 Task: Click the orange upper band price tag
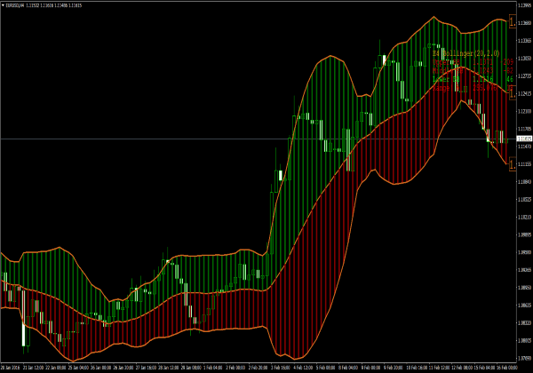(513, 21)
